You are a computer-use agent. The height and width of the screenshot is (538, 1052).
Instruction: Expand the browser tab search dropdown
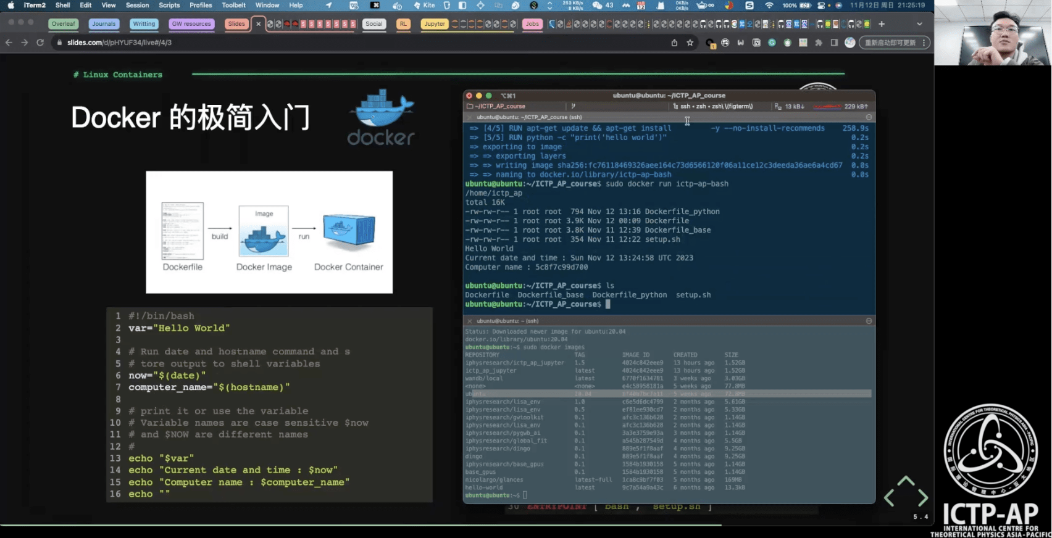pos(919,24)
